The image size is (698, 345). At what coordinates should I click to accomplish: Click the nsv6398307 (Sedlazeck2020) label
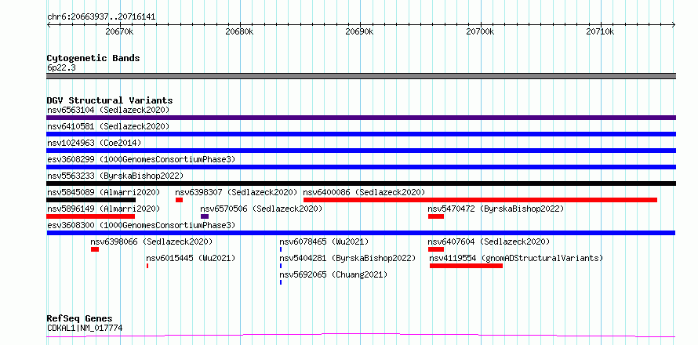tap(236, 192)
